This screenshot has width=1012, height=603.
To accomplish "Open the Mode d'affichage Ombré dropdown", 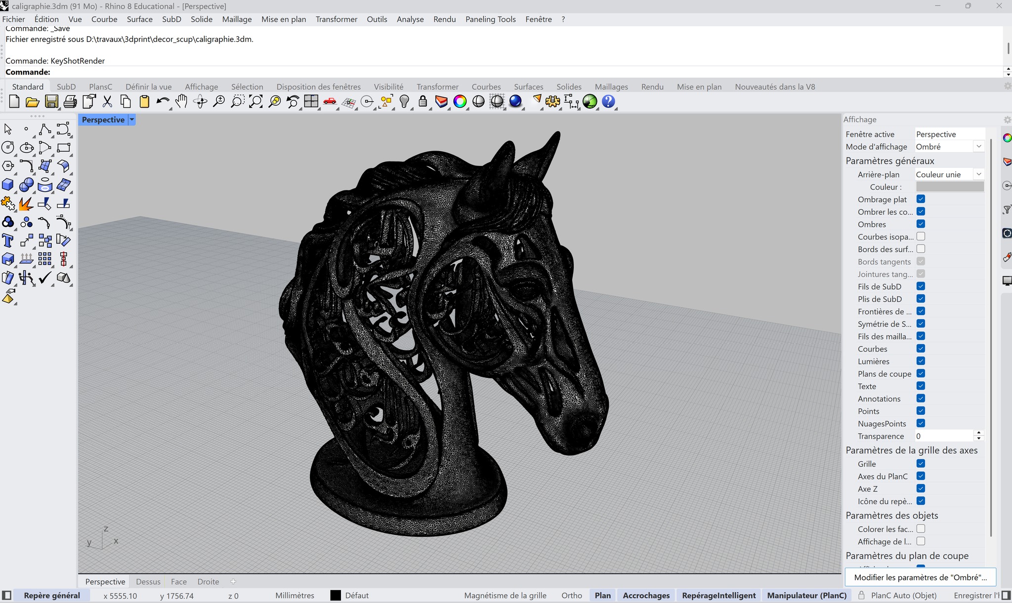I will click(x=978, y=146).
